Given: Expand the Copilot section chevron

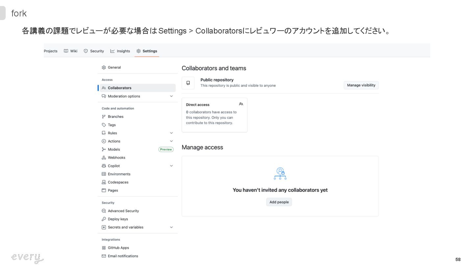Looking at the screenshot, I should click(x=171, y=166).
